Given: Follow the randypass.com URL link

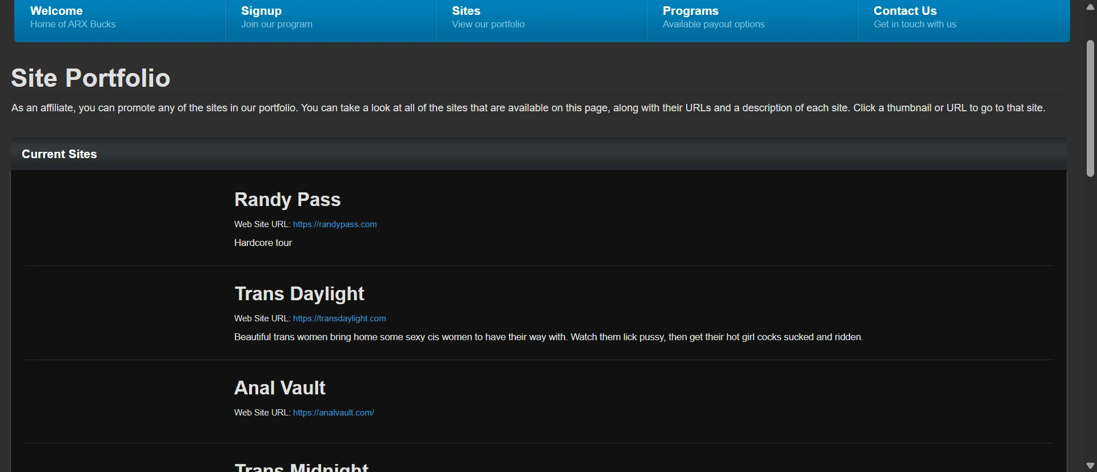Looking at the screenshot, I should pyautogui.click(x=335, y=224).
